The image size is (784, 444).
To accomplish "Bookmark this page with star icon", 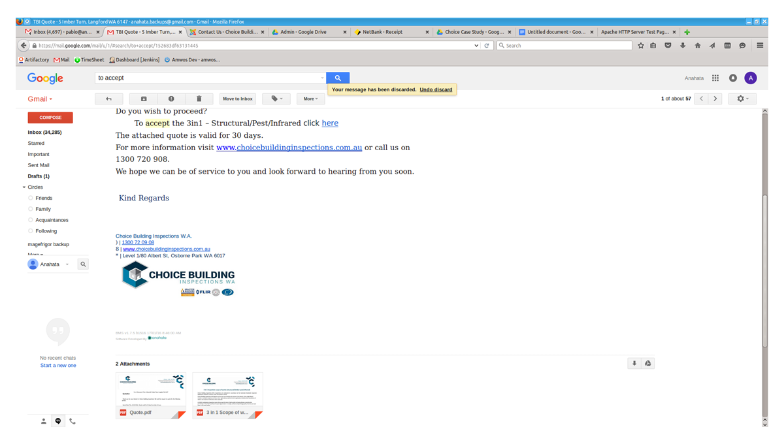I will 641,46.
